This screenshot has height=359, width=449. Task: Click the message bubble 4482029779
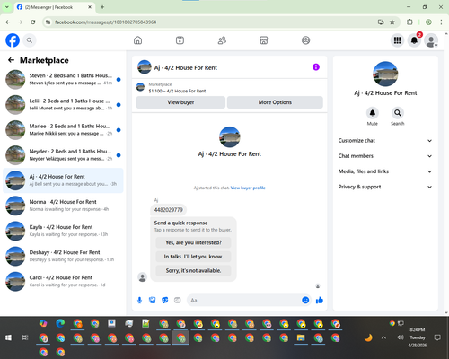[168, 210]
